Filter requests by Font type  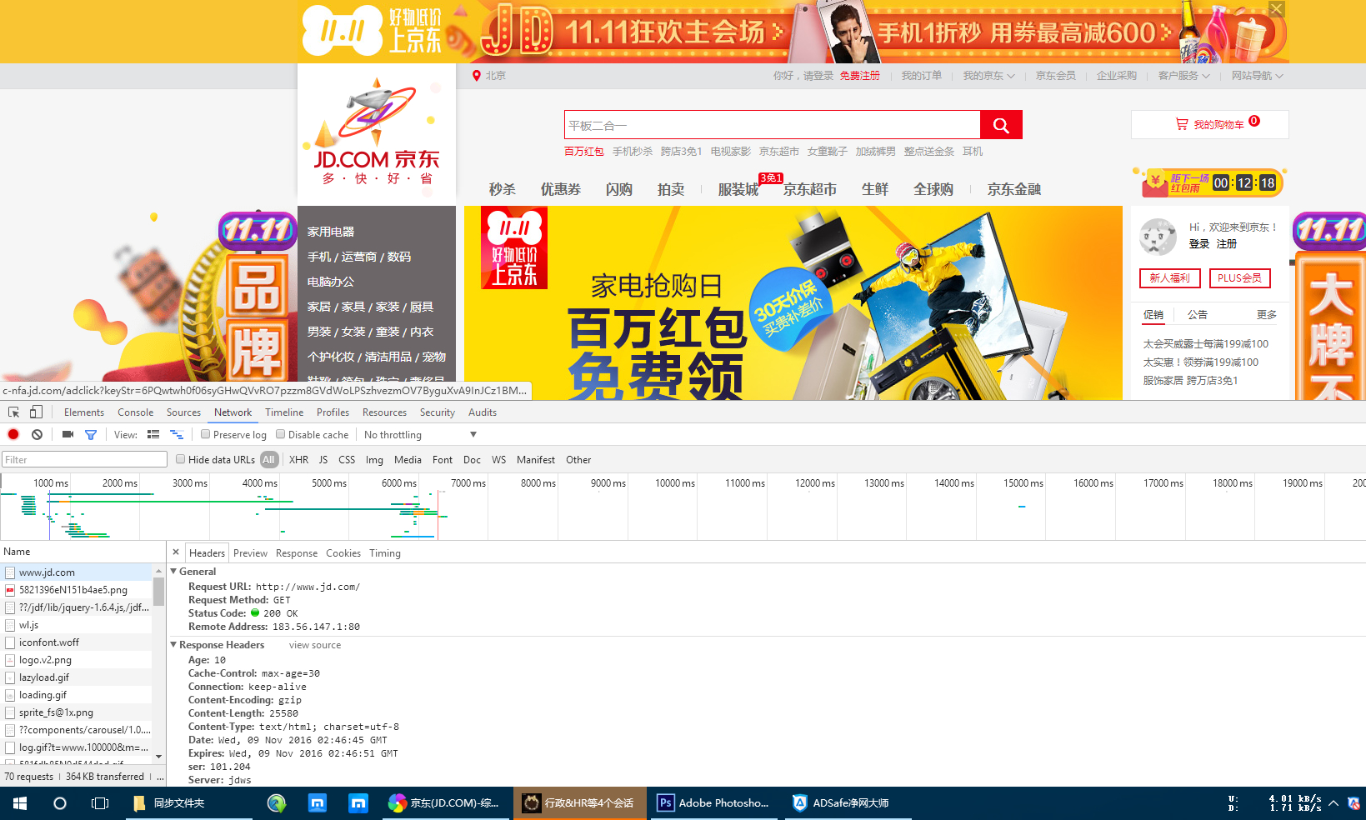(443, 459)
